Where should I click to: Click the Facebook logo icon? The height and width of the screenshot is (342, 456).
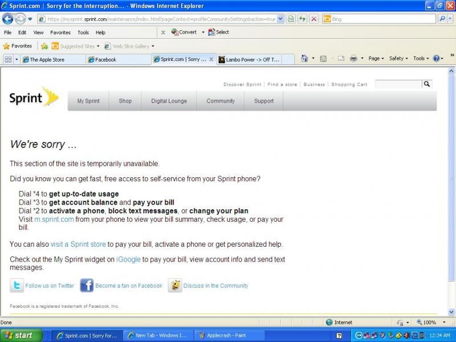point(87,286)
